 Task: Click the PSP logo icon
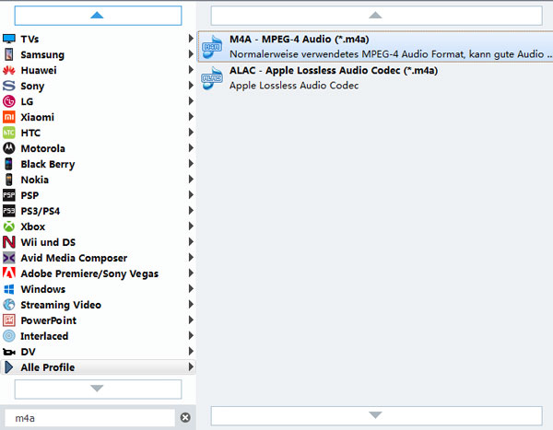pos(9,195)
